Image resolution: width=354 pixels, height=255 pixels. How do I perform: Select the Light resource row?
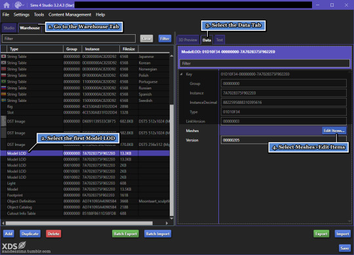coord(85,183)
